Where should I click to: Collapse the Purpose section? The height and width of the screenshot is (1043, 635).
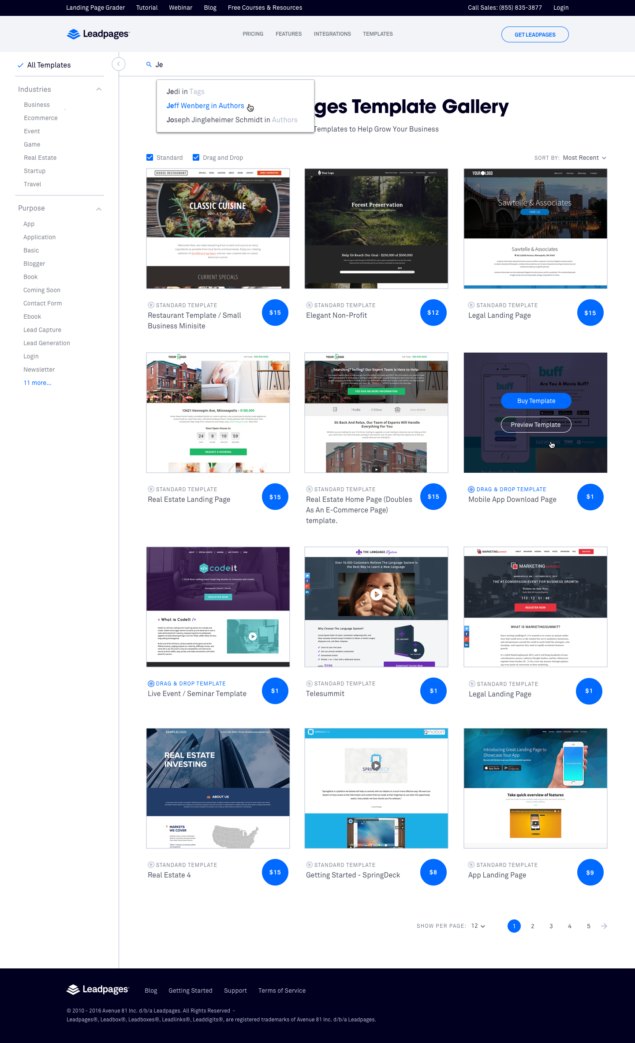coord(99,209)
